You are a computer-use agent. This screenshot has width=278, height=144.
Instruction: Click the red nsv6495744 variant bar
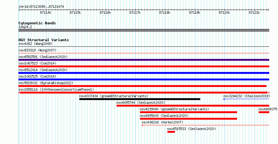click(x=193, y=106)
